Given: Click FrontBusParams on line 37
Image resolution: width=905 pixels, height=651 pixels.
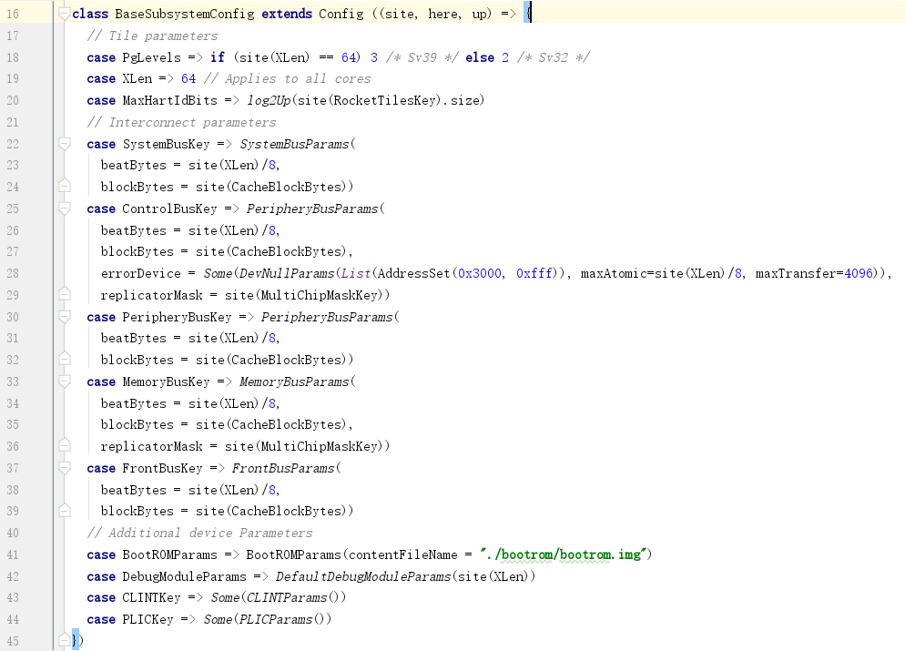Looking at the screenshot, I should point(283,469).
